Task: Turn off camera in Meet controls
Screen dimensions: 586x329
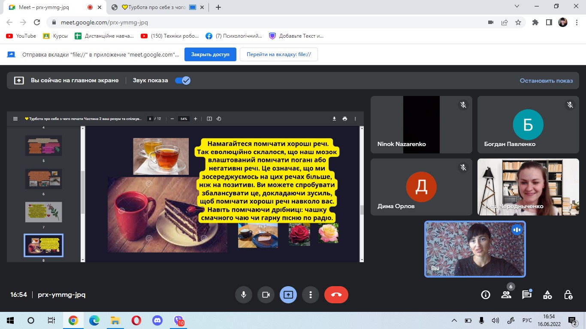Action: point(266,295)
